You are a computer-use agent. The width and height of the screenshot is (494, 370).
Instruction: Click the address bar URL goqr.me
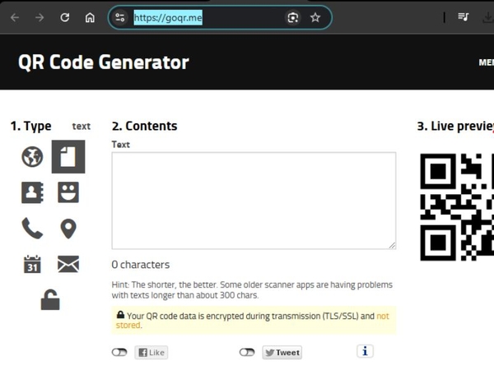(x=168, y=17)
